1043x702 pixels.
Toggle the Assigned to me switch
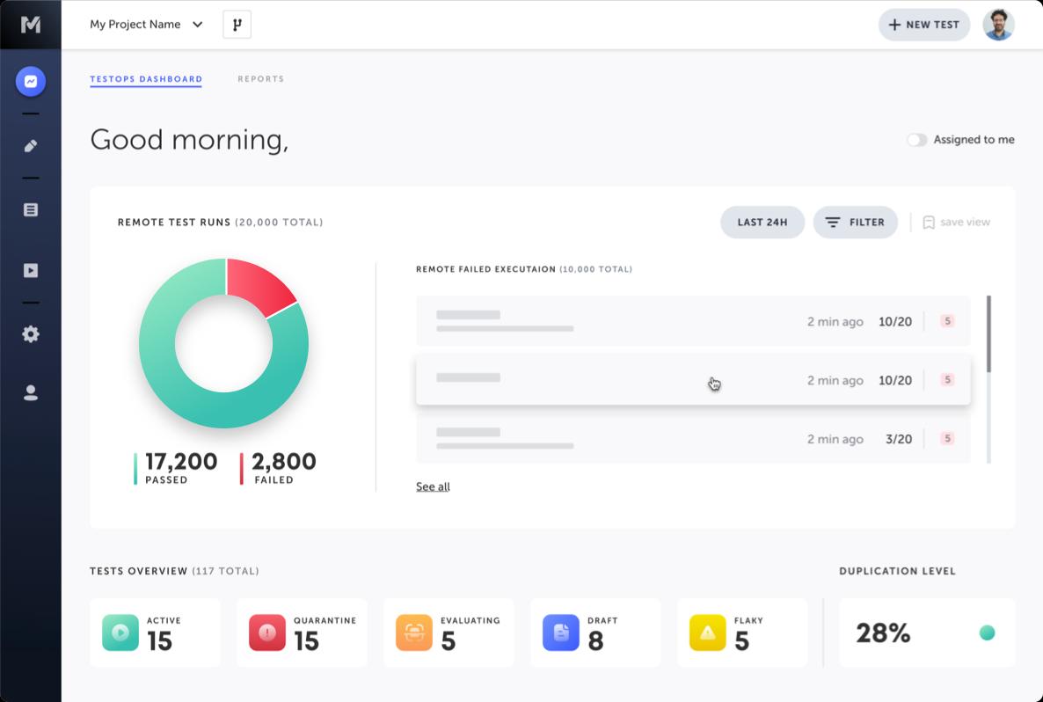917,140
